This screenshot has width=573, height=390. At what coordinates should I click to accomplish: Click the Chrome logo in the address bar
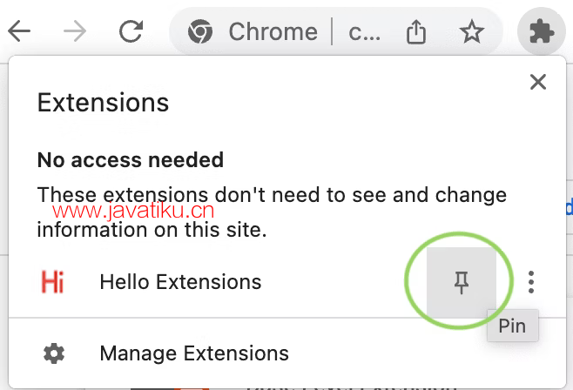click(x=200, y=31)
